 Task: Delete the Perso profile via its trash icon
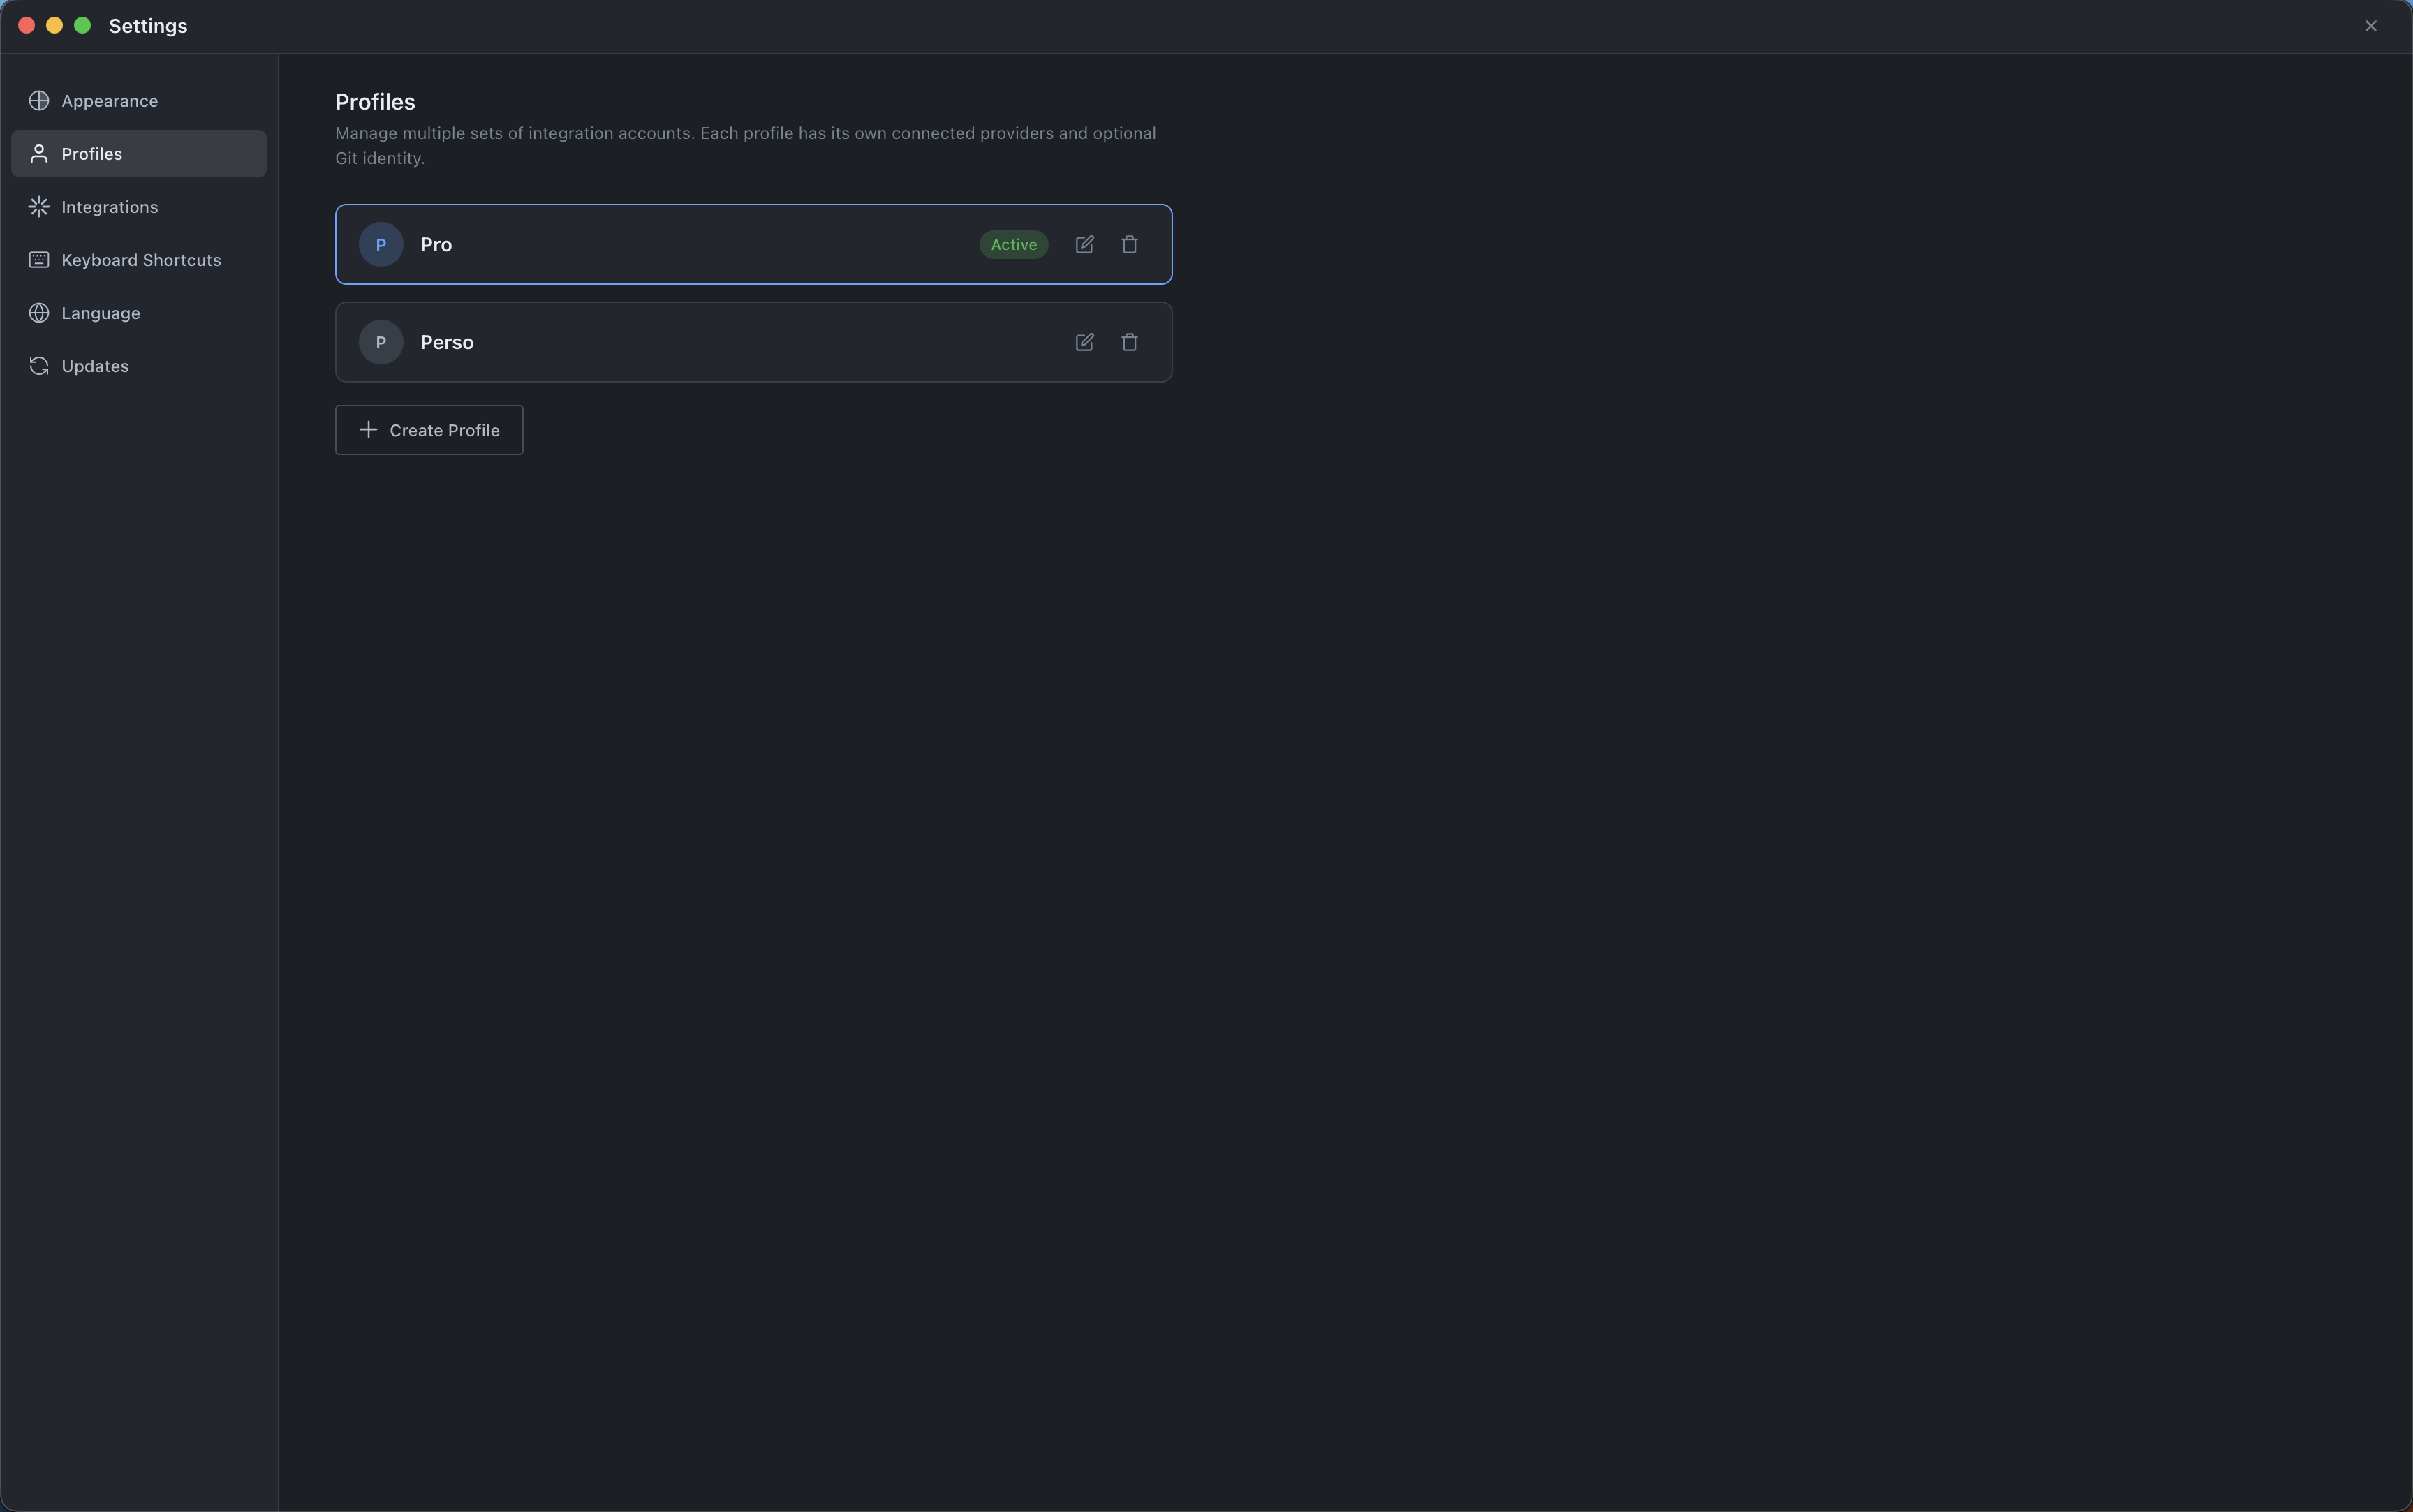click(1129, 342)
